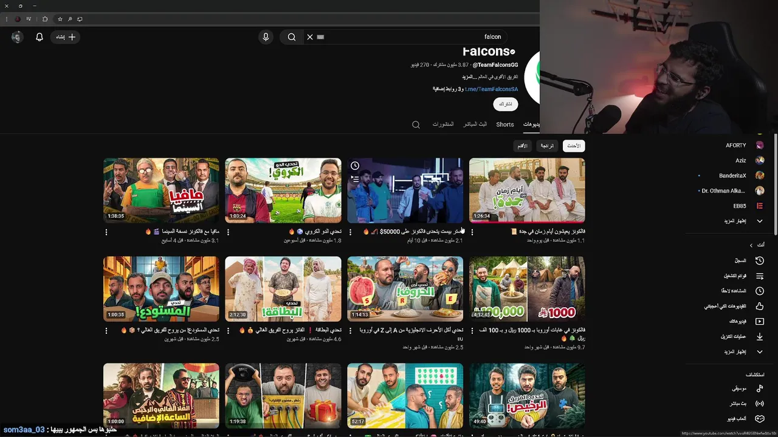This screenshot has height=437, width=778.
Task: Select the الأحدث (Latest) filter chip
Action: point(574,146)
